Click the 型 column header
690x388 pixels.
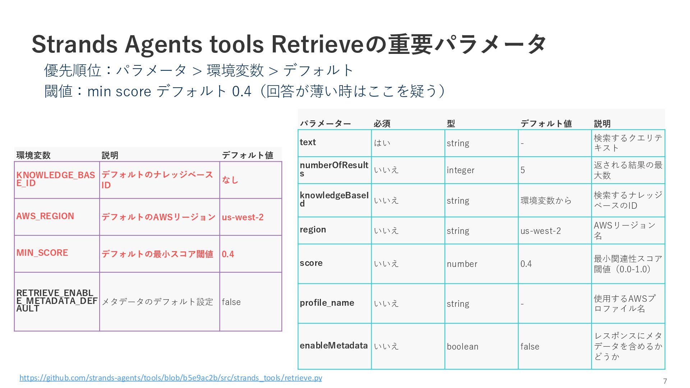point(451,124)
